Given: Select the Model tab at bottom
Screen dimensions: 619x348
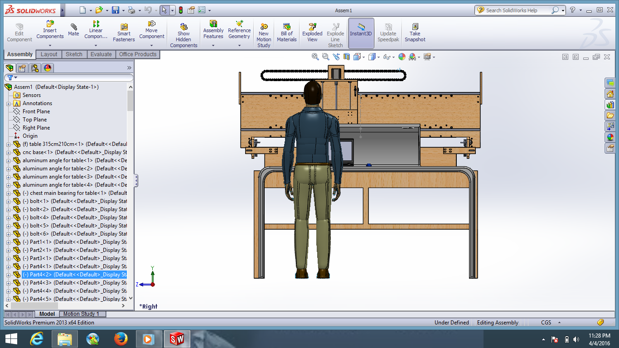Looking at the screenshot, I should click(x=47, y=314).
